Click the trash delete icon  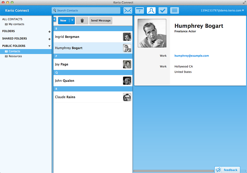[x=82, y=21]
